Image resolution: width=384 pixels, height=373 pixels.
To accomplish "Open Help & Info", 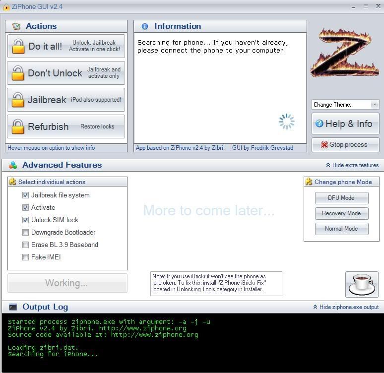I will pos(345,124).
